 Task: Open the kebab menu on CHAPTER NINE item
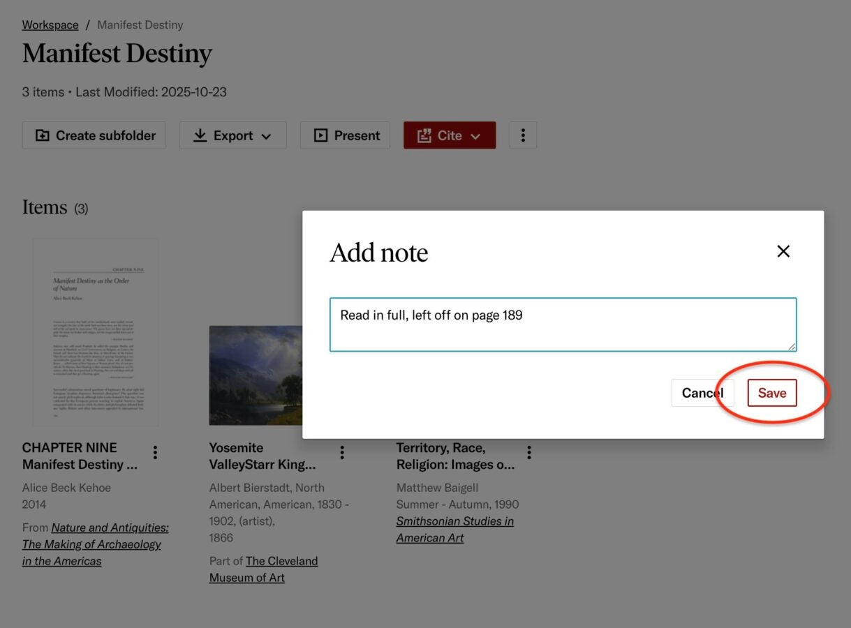pos(155,452)
